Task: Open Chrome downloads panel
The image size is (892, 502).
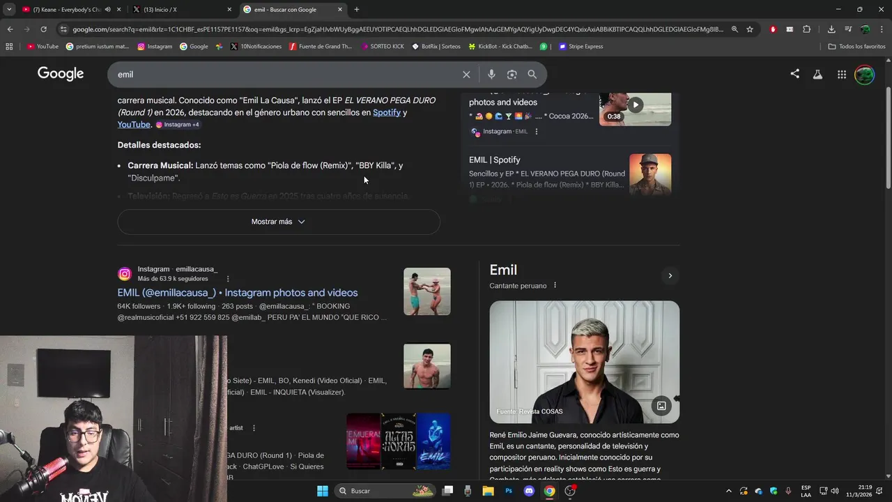Action: [x=831, y=29]
